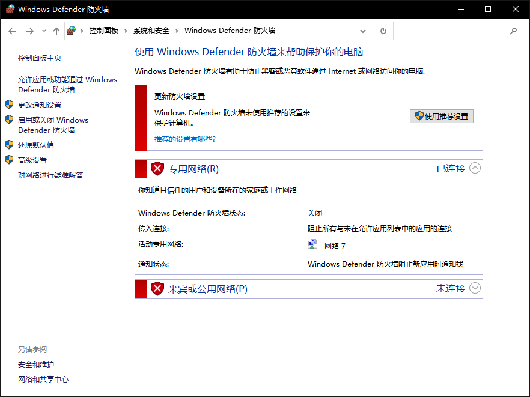Image resolution: width=530 pixels, height=397 pixels.
Task: Maximize the firewall window
Action: [488, 9]
